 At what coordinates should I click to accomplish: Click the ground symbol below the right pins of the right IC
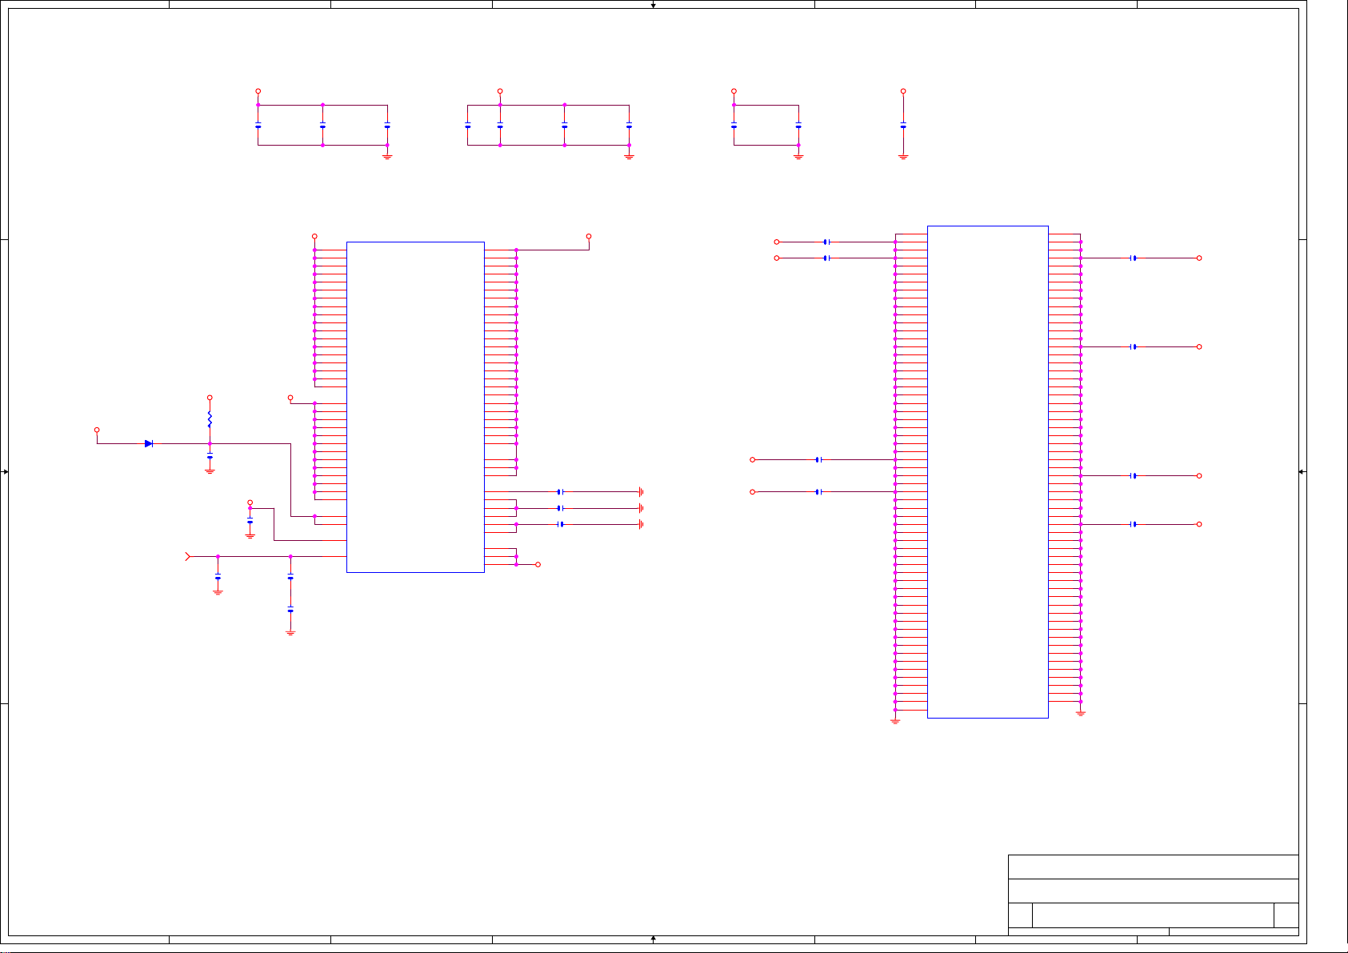[x=1081, y=713]
